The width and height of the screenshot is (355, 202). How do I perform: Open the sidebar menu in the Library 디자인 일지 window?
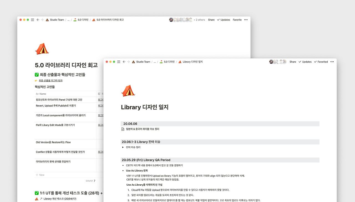click(119, 62)
